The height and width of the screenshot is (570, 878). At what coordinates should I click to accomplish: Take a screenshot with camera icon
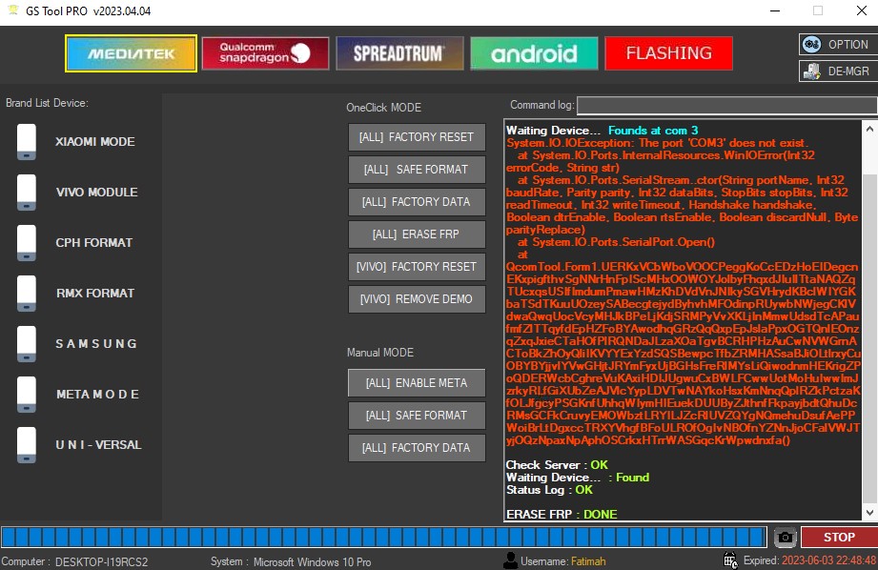click(x=785, y=538)
